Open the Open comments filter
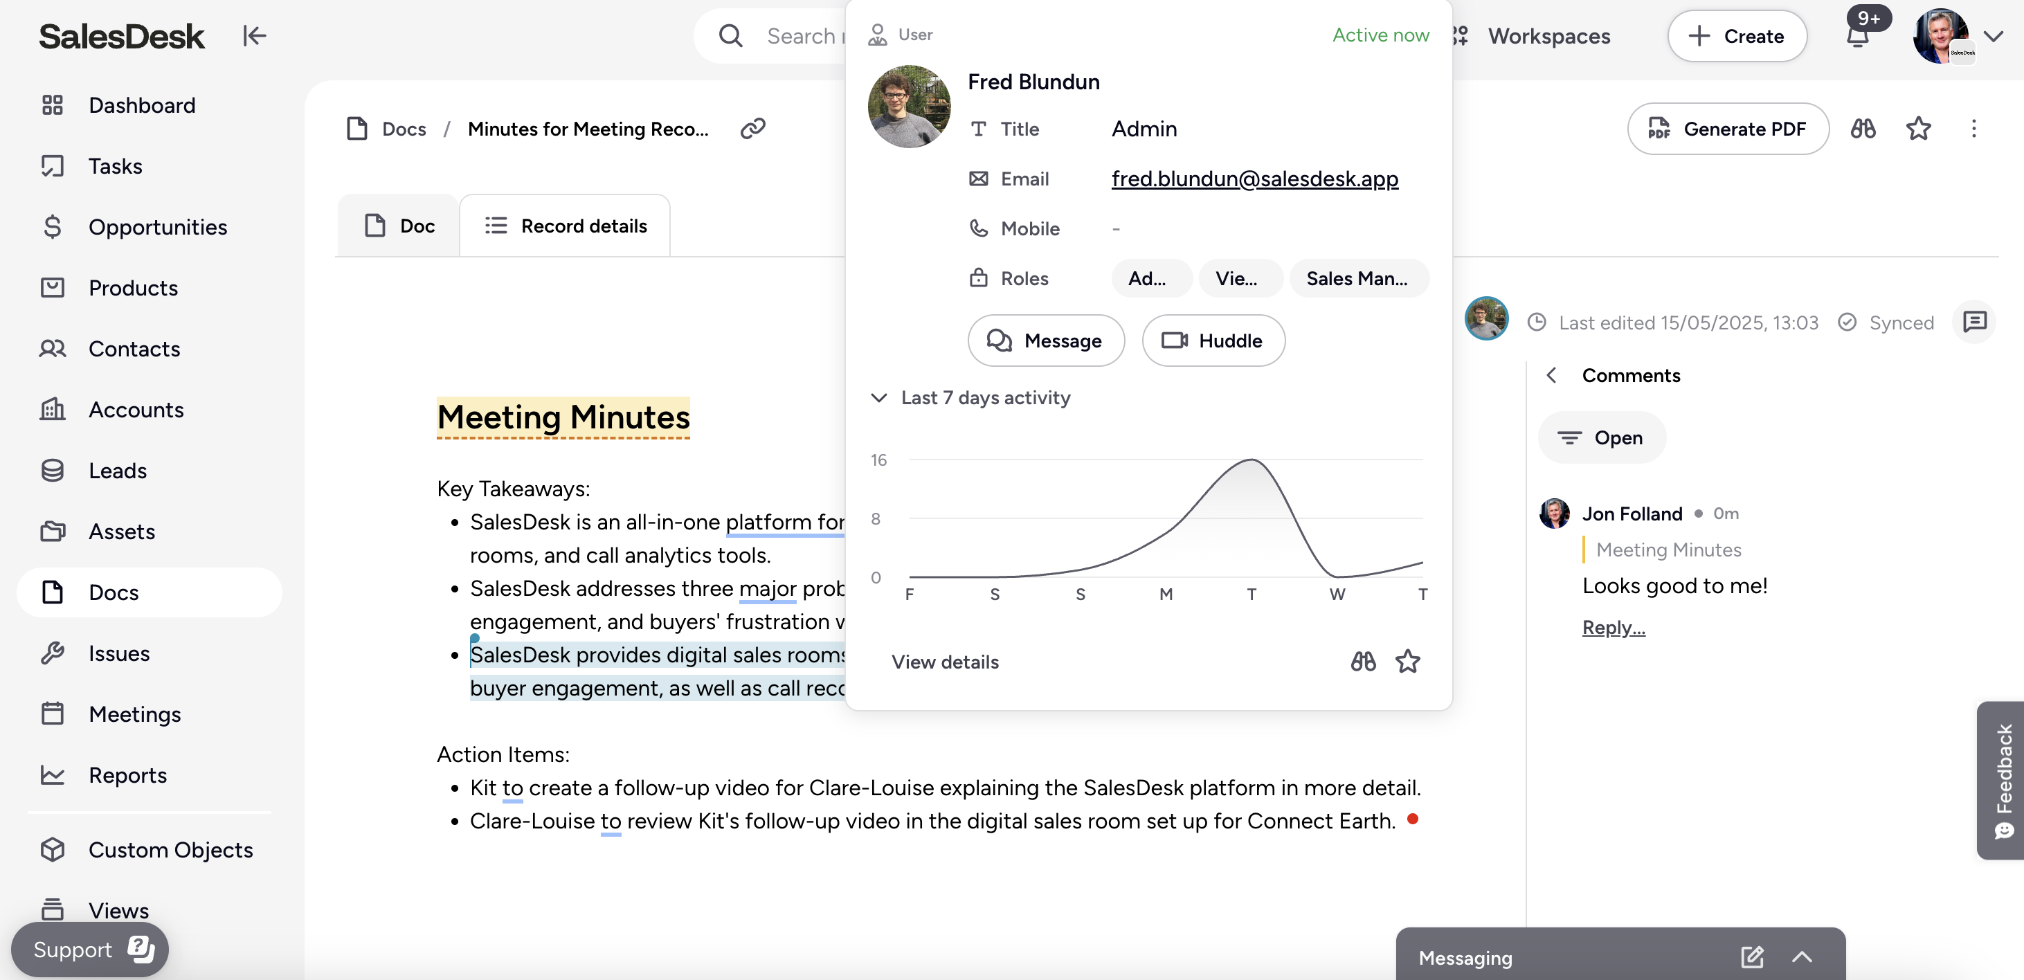The image size is (2024, 980). [x=1600, y=437]
